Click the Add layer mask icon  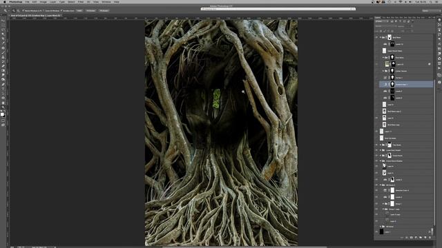point(412,238)
